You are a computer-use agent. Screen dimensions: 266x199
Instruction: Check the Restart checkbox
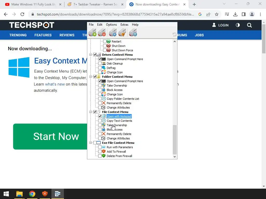pyautogui.click(x=105, y=41)
